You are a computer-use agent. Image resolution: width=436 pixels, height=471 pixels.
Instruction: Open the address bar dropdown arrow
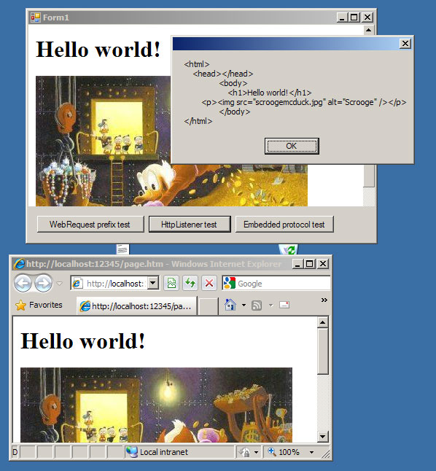(153, 283)
